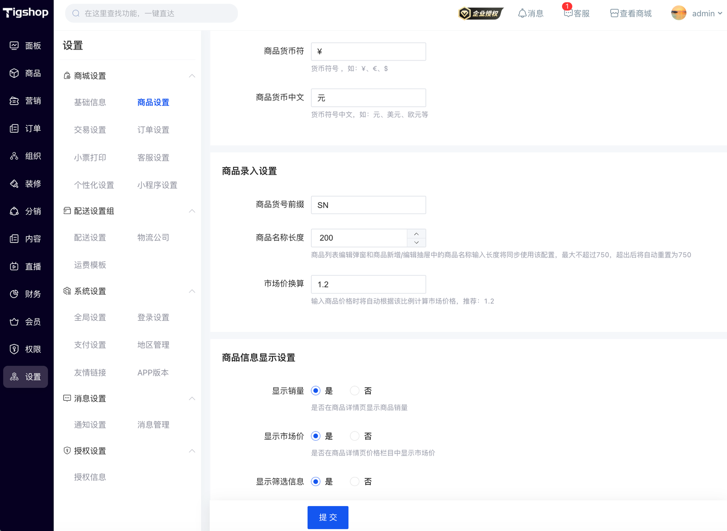Open 查看商城 storefront icon
Image resolution: width=727 pixels, height=531 pixels.
pyautogui.click(x=614, y=14)
